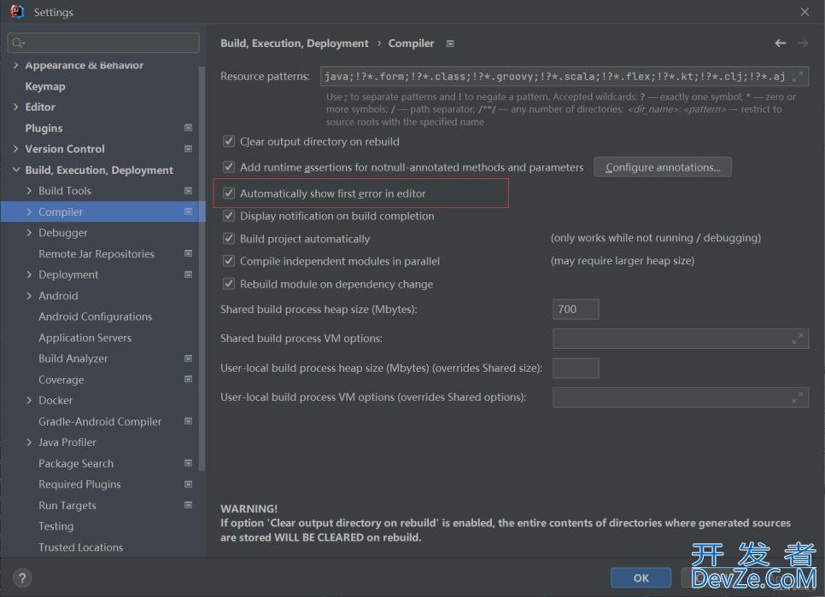
Task: Expand the User-local build process VM options field
Action: click(x=798, y=397)
